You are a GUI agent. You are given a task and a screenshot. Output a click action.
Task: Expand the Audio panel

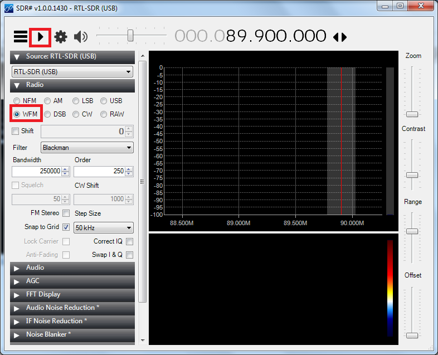coord(72,268)
